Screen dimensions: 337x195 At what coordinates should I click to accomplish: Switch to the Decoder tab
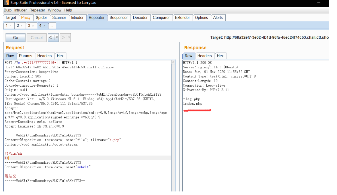140,17
